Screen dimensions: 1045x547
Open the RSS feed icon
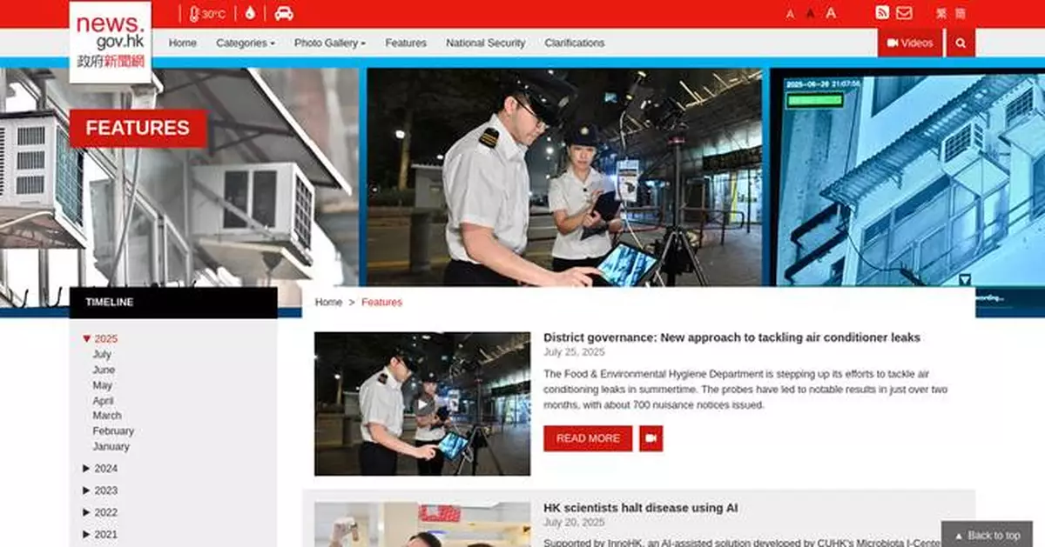882,13
